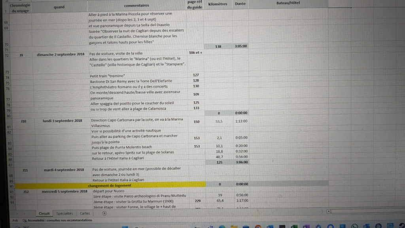Select the J9 chronology cell
Screen dimensions: 405x228
pos(21,55)
